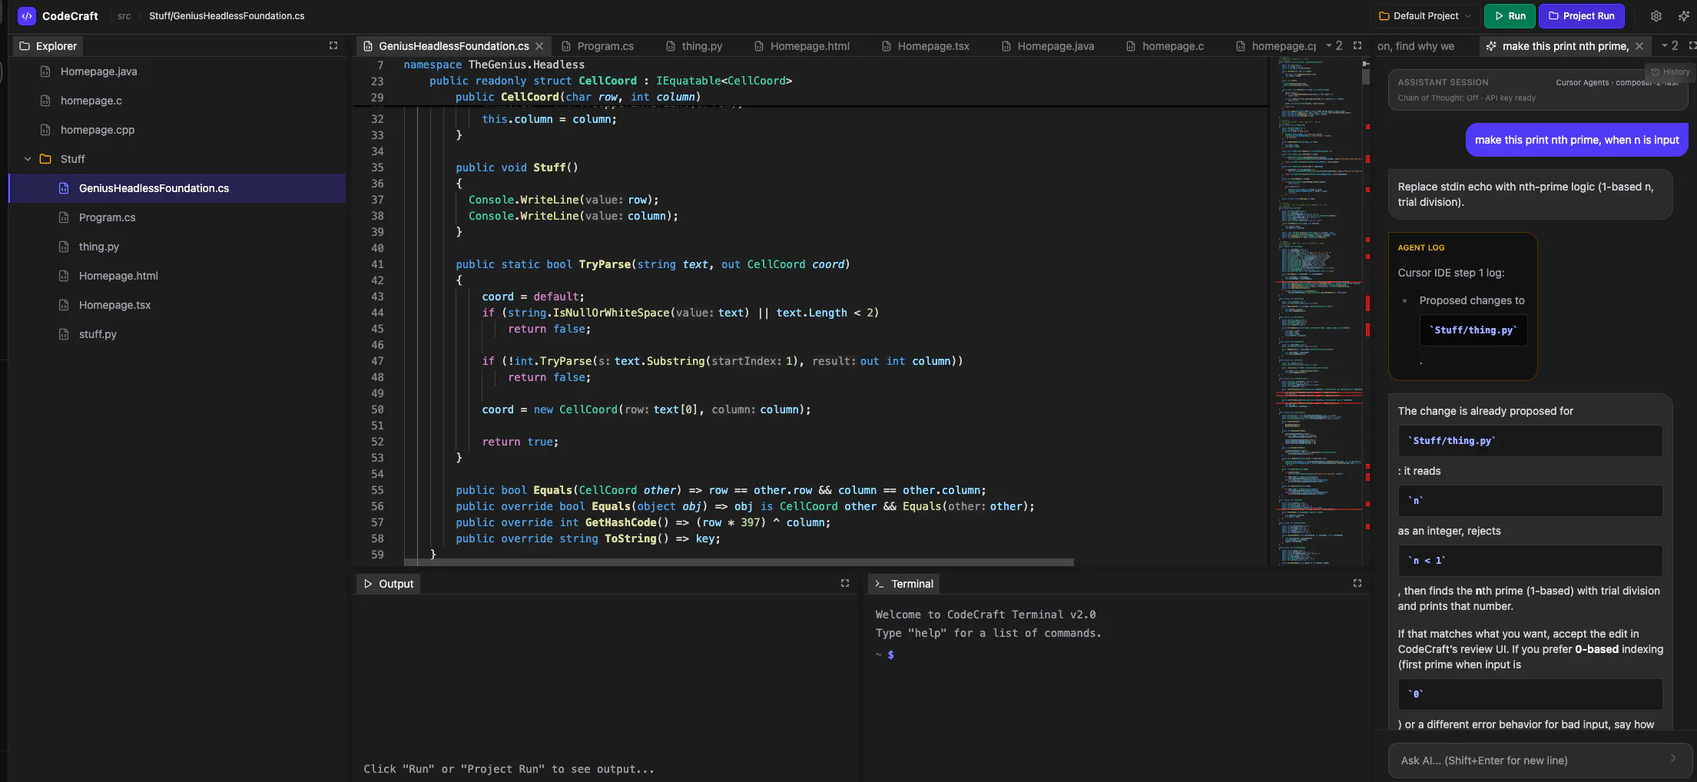Open stuff.py in the Explorer tree

177,334
